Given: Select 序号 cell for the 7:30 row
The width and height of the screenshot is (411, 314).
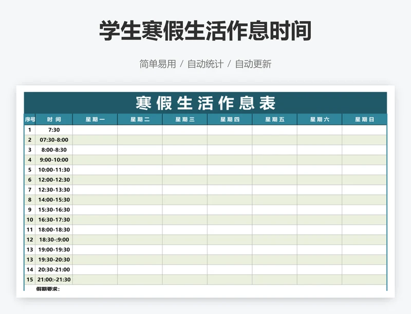Looking at the screenshot, I should pos(30,130).
